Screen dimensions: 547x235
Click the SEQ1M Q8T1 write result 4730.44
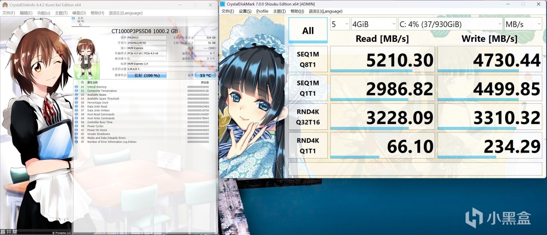point(490,59)
